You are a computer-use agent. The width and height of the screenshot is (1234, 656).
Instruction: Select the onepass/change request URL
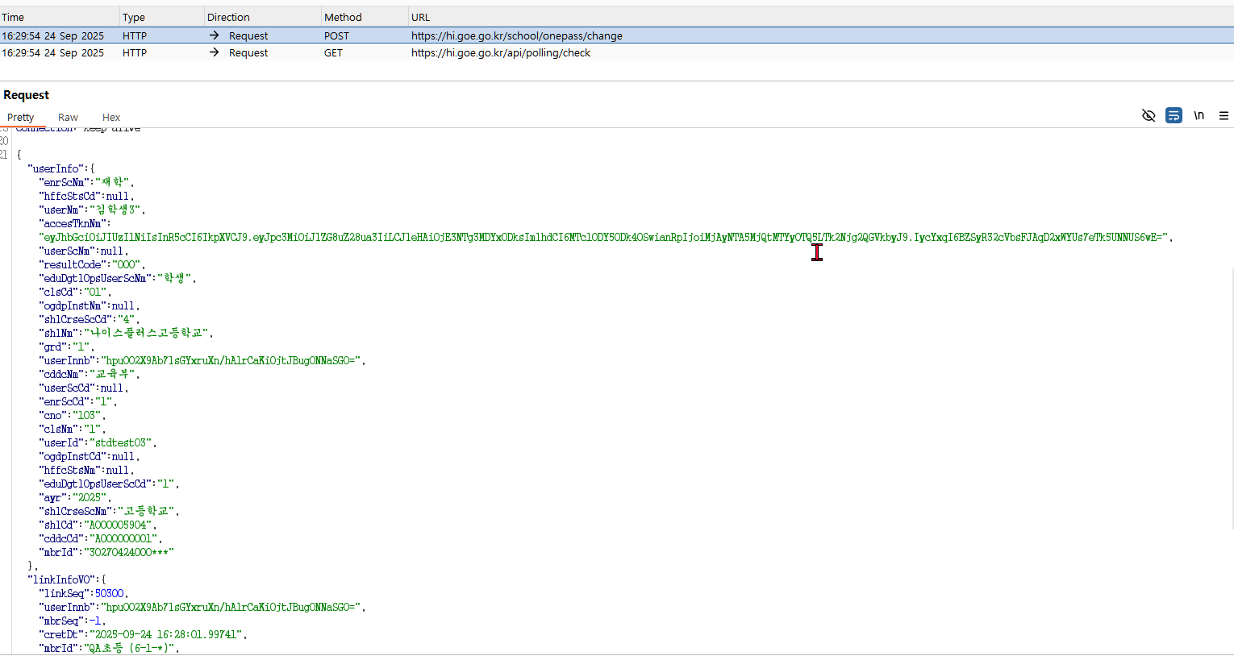coord(516,35)
